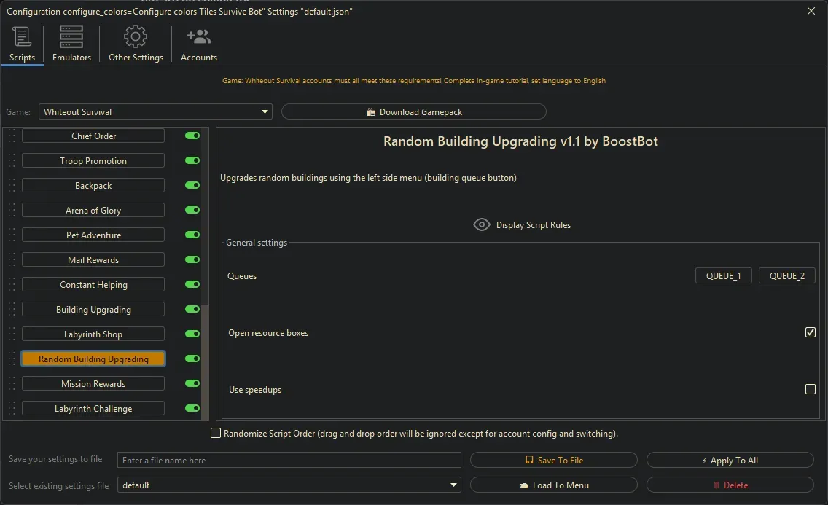Select the Arena of Glory script

[93, 211]
